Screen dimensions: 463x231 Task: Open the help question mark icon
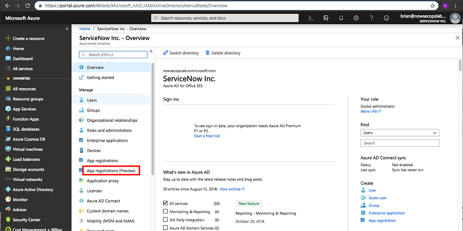372,18
